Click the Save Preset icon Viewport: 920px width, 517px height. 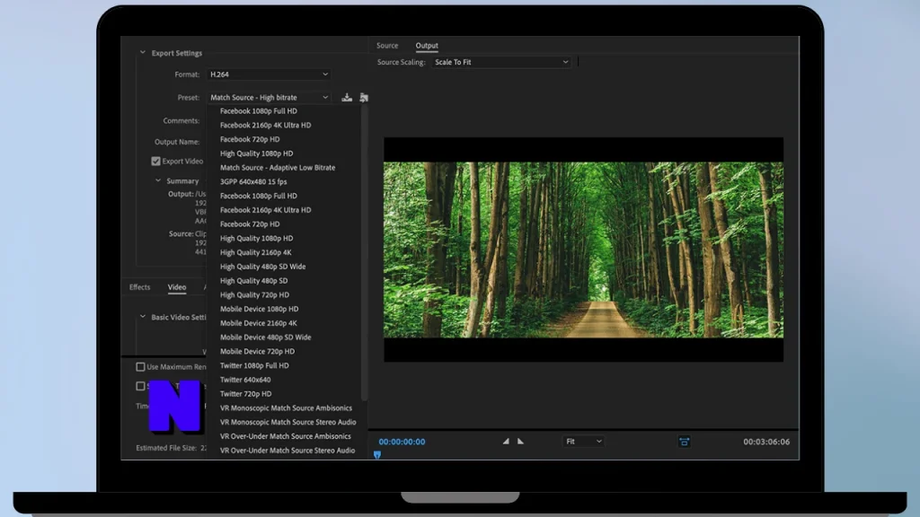(x=347, y=97)
